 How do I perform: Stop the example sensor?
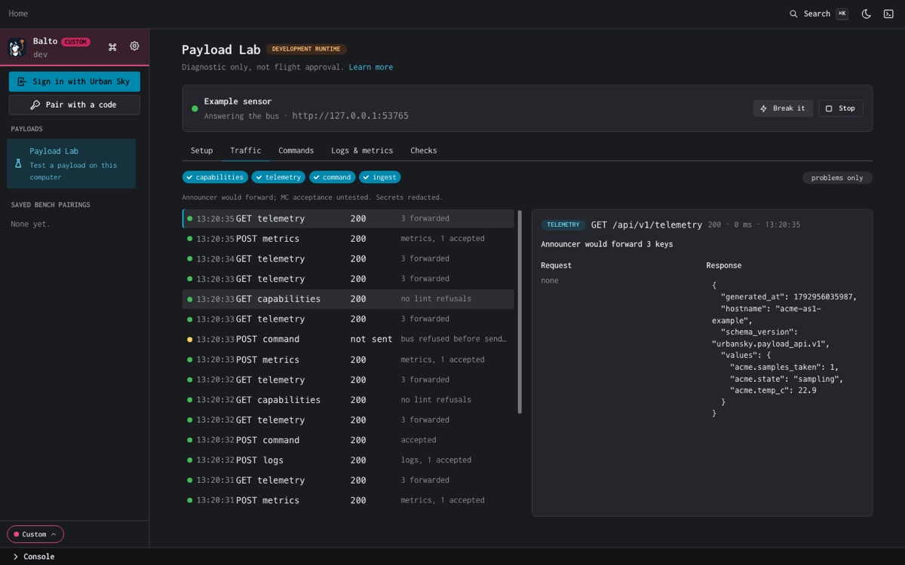[x=841, y=108]
